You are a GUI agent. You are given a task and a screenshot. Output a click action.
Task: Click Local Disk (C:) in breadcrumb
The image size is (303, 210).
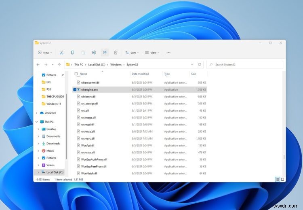tap(97, 65)
